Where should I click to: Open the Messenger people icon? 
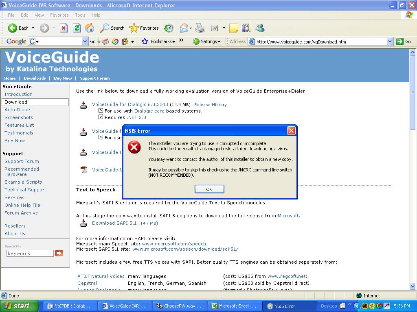[x=260, y=28]
